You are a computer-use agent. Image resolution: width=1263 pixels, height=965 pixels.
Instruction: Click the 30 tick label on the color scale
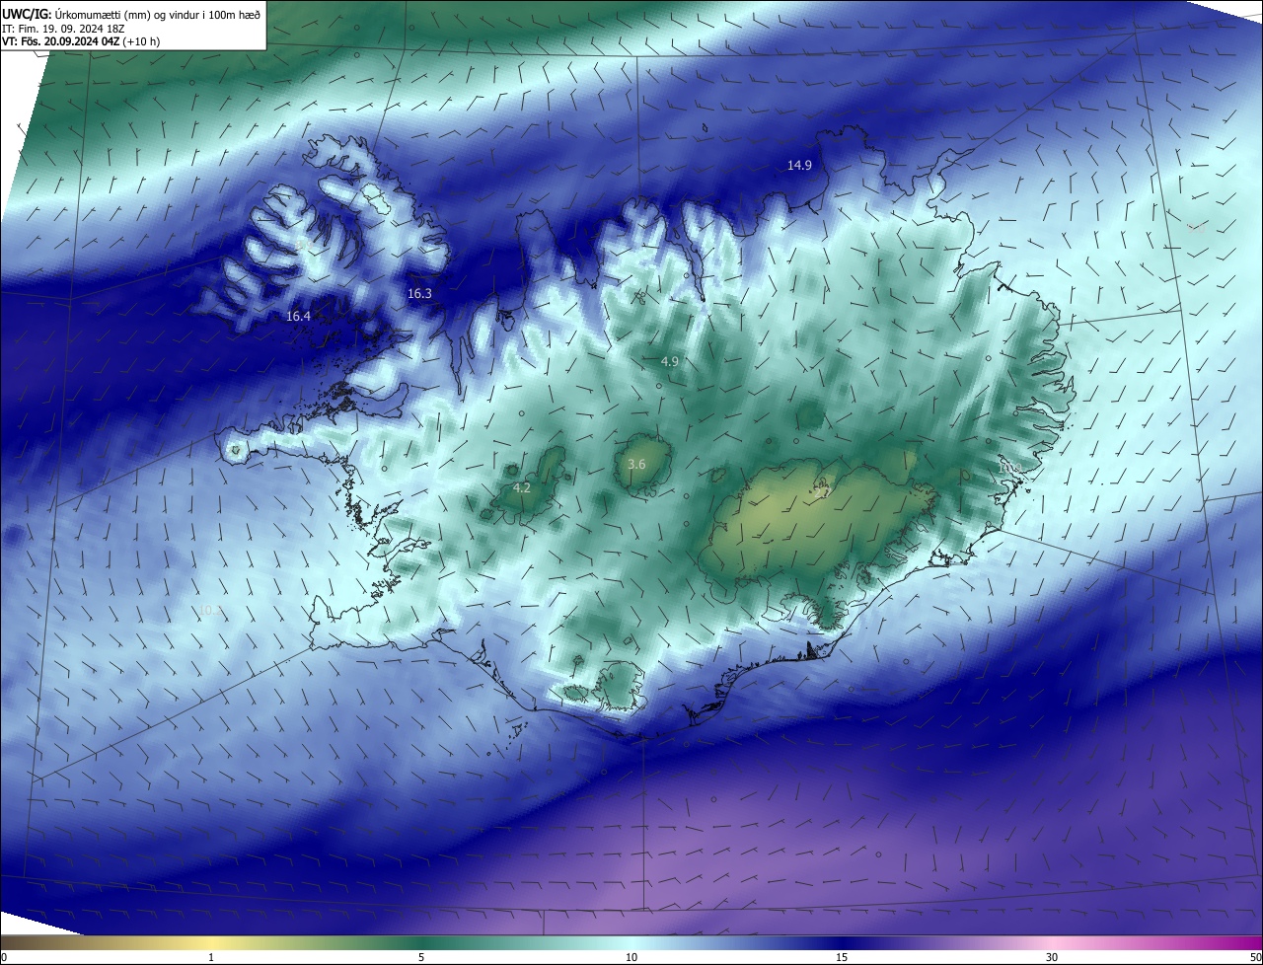tap(1052, 957)
